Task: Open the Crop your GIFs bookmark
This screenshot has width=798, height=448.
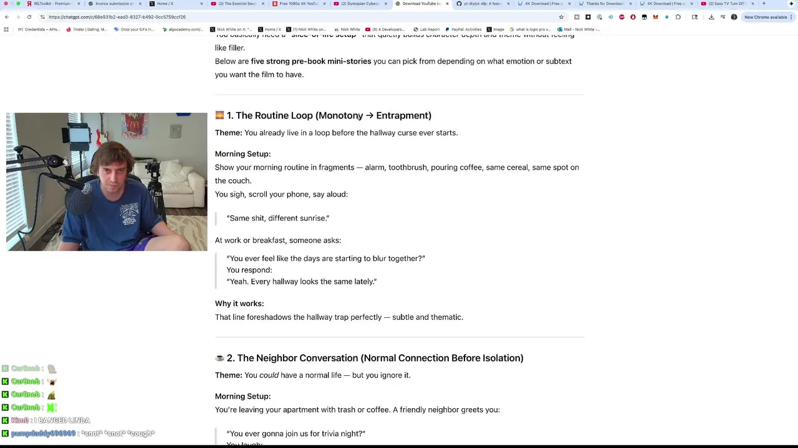Action: pos(133,29)
